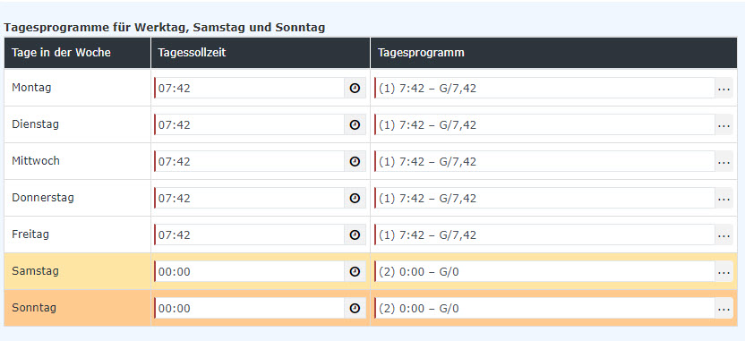Image resolution: width=745 pixels, height=341 pixels.
Task: Open the time picker clock for Samstag
Action: (355, 271)
